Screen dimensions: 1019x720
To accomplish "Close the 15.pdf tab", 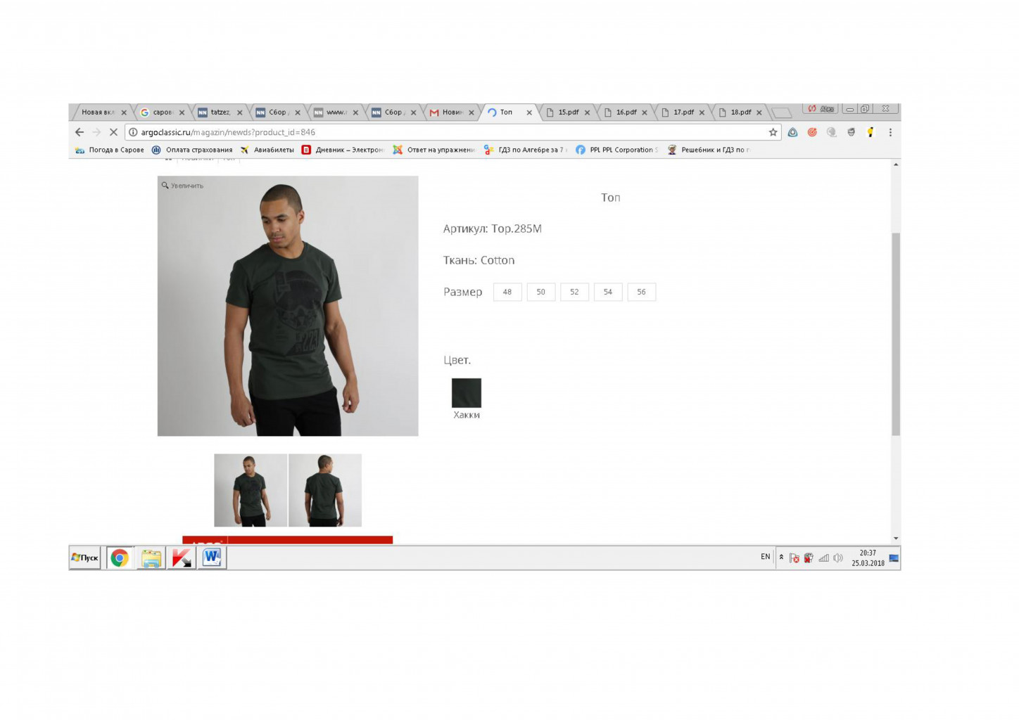I will click(587, 112).
